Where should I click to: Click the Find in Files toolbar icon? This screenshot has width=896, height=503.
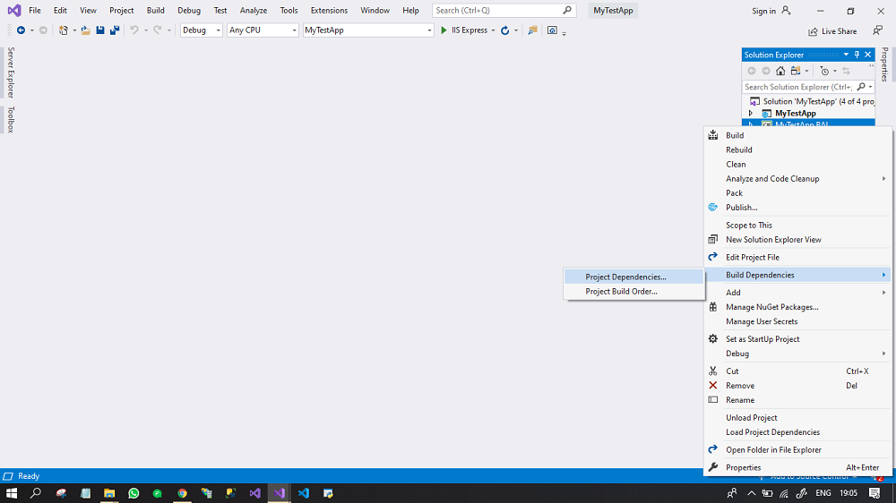(x=532, y=30)
